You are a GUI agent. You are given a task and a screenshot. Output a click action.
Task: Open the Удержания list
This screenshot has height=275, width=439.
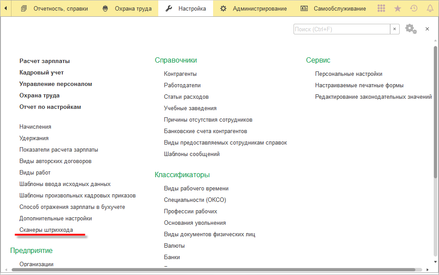[34, 138]
